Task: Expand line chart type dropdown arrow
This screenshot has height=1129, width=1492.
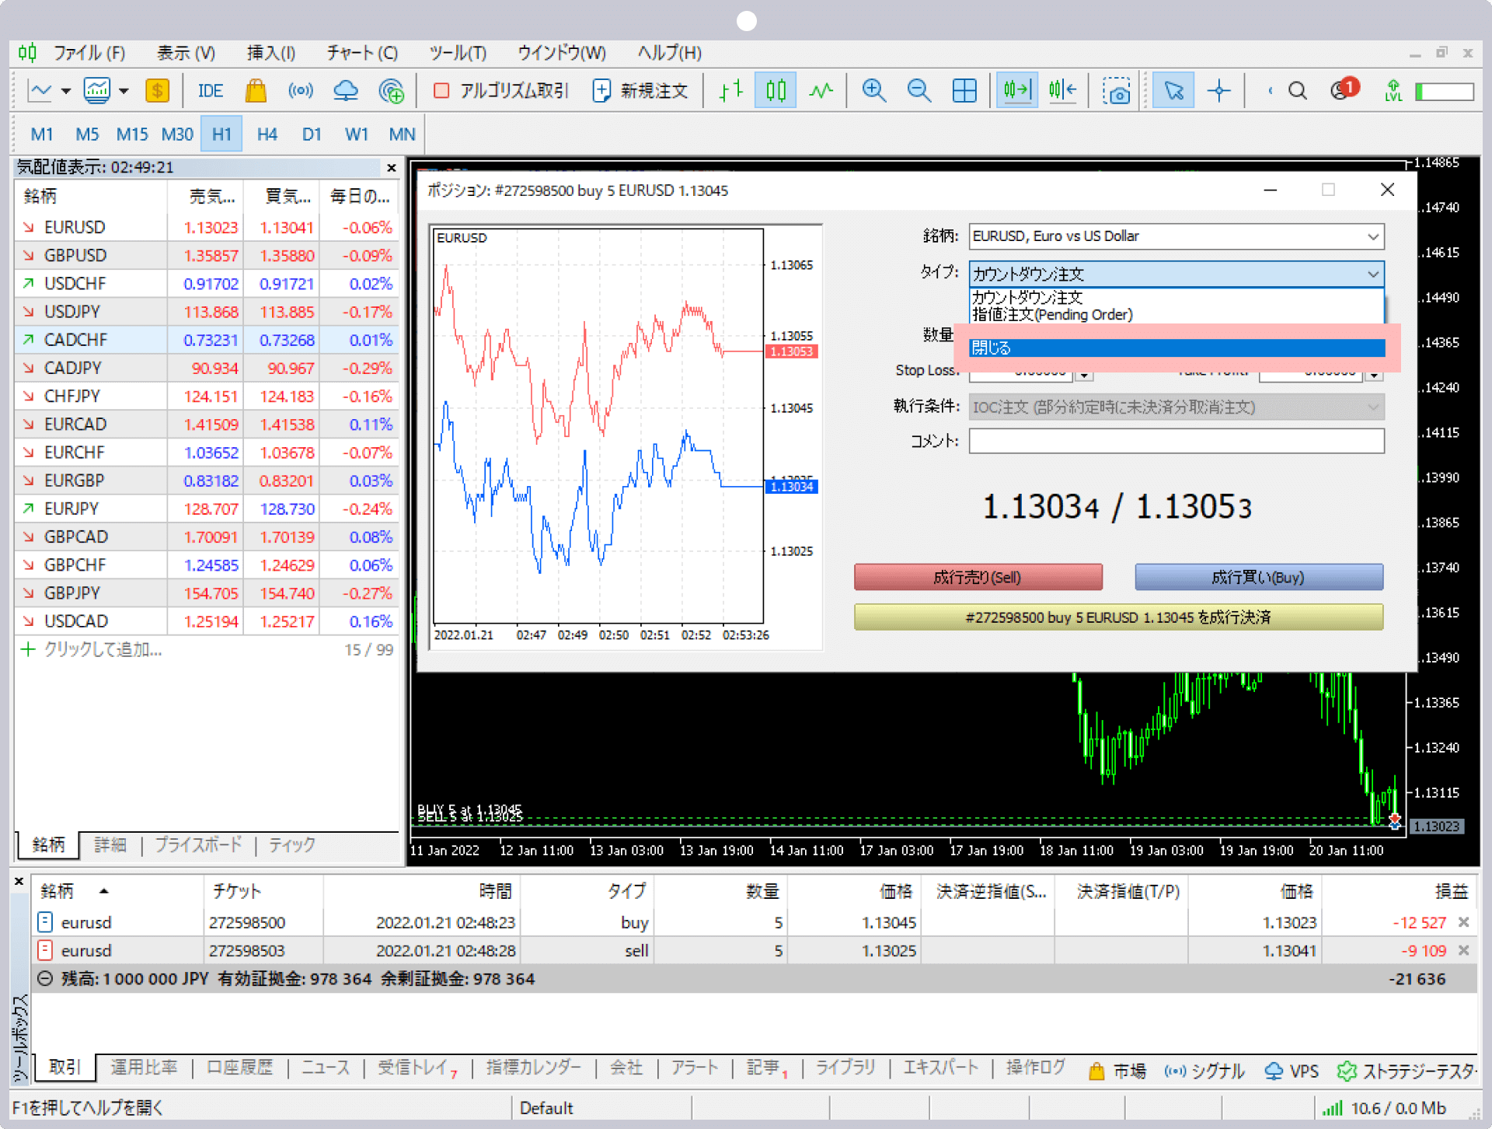Action: (x=66, y=91)
